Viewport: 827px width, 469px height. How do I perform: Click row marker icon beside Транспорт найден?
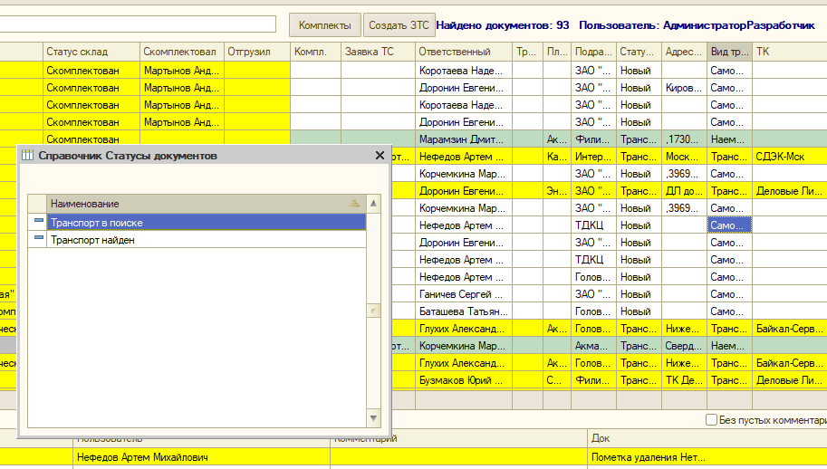[x=38, y=238]
